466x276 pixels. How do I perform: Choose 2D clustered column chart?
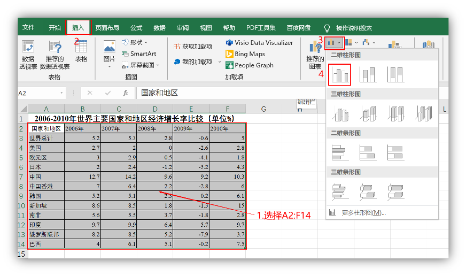[x=340, y=75]
